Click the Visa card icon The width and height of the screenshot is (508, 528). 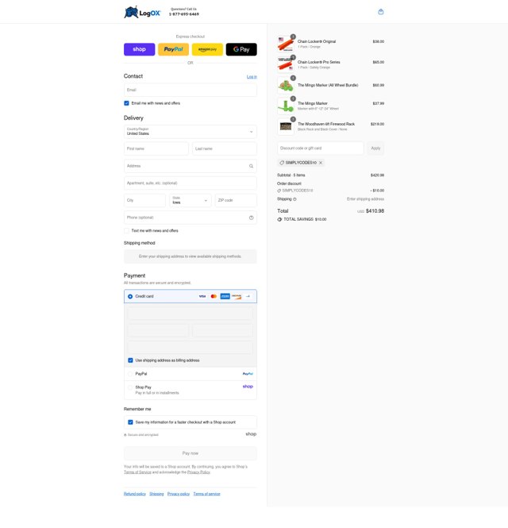(202, 296)
